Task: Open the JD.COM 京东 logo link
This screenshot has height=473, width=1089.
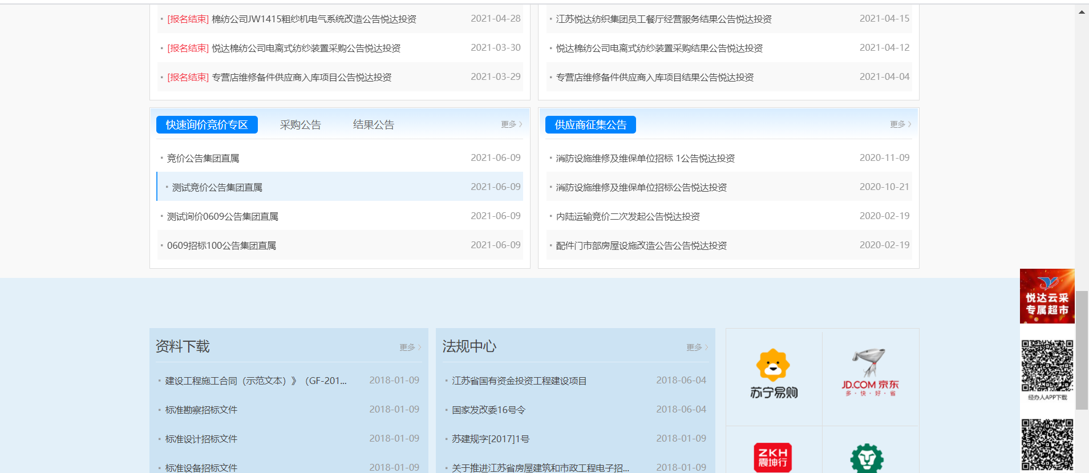Action: pos(870,374)
